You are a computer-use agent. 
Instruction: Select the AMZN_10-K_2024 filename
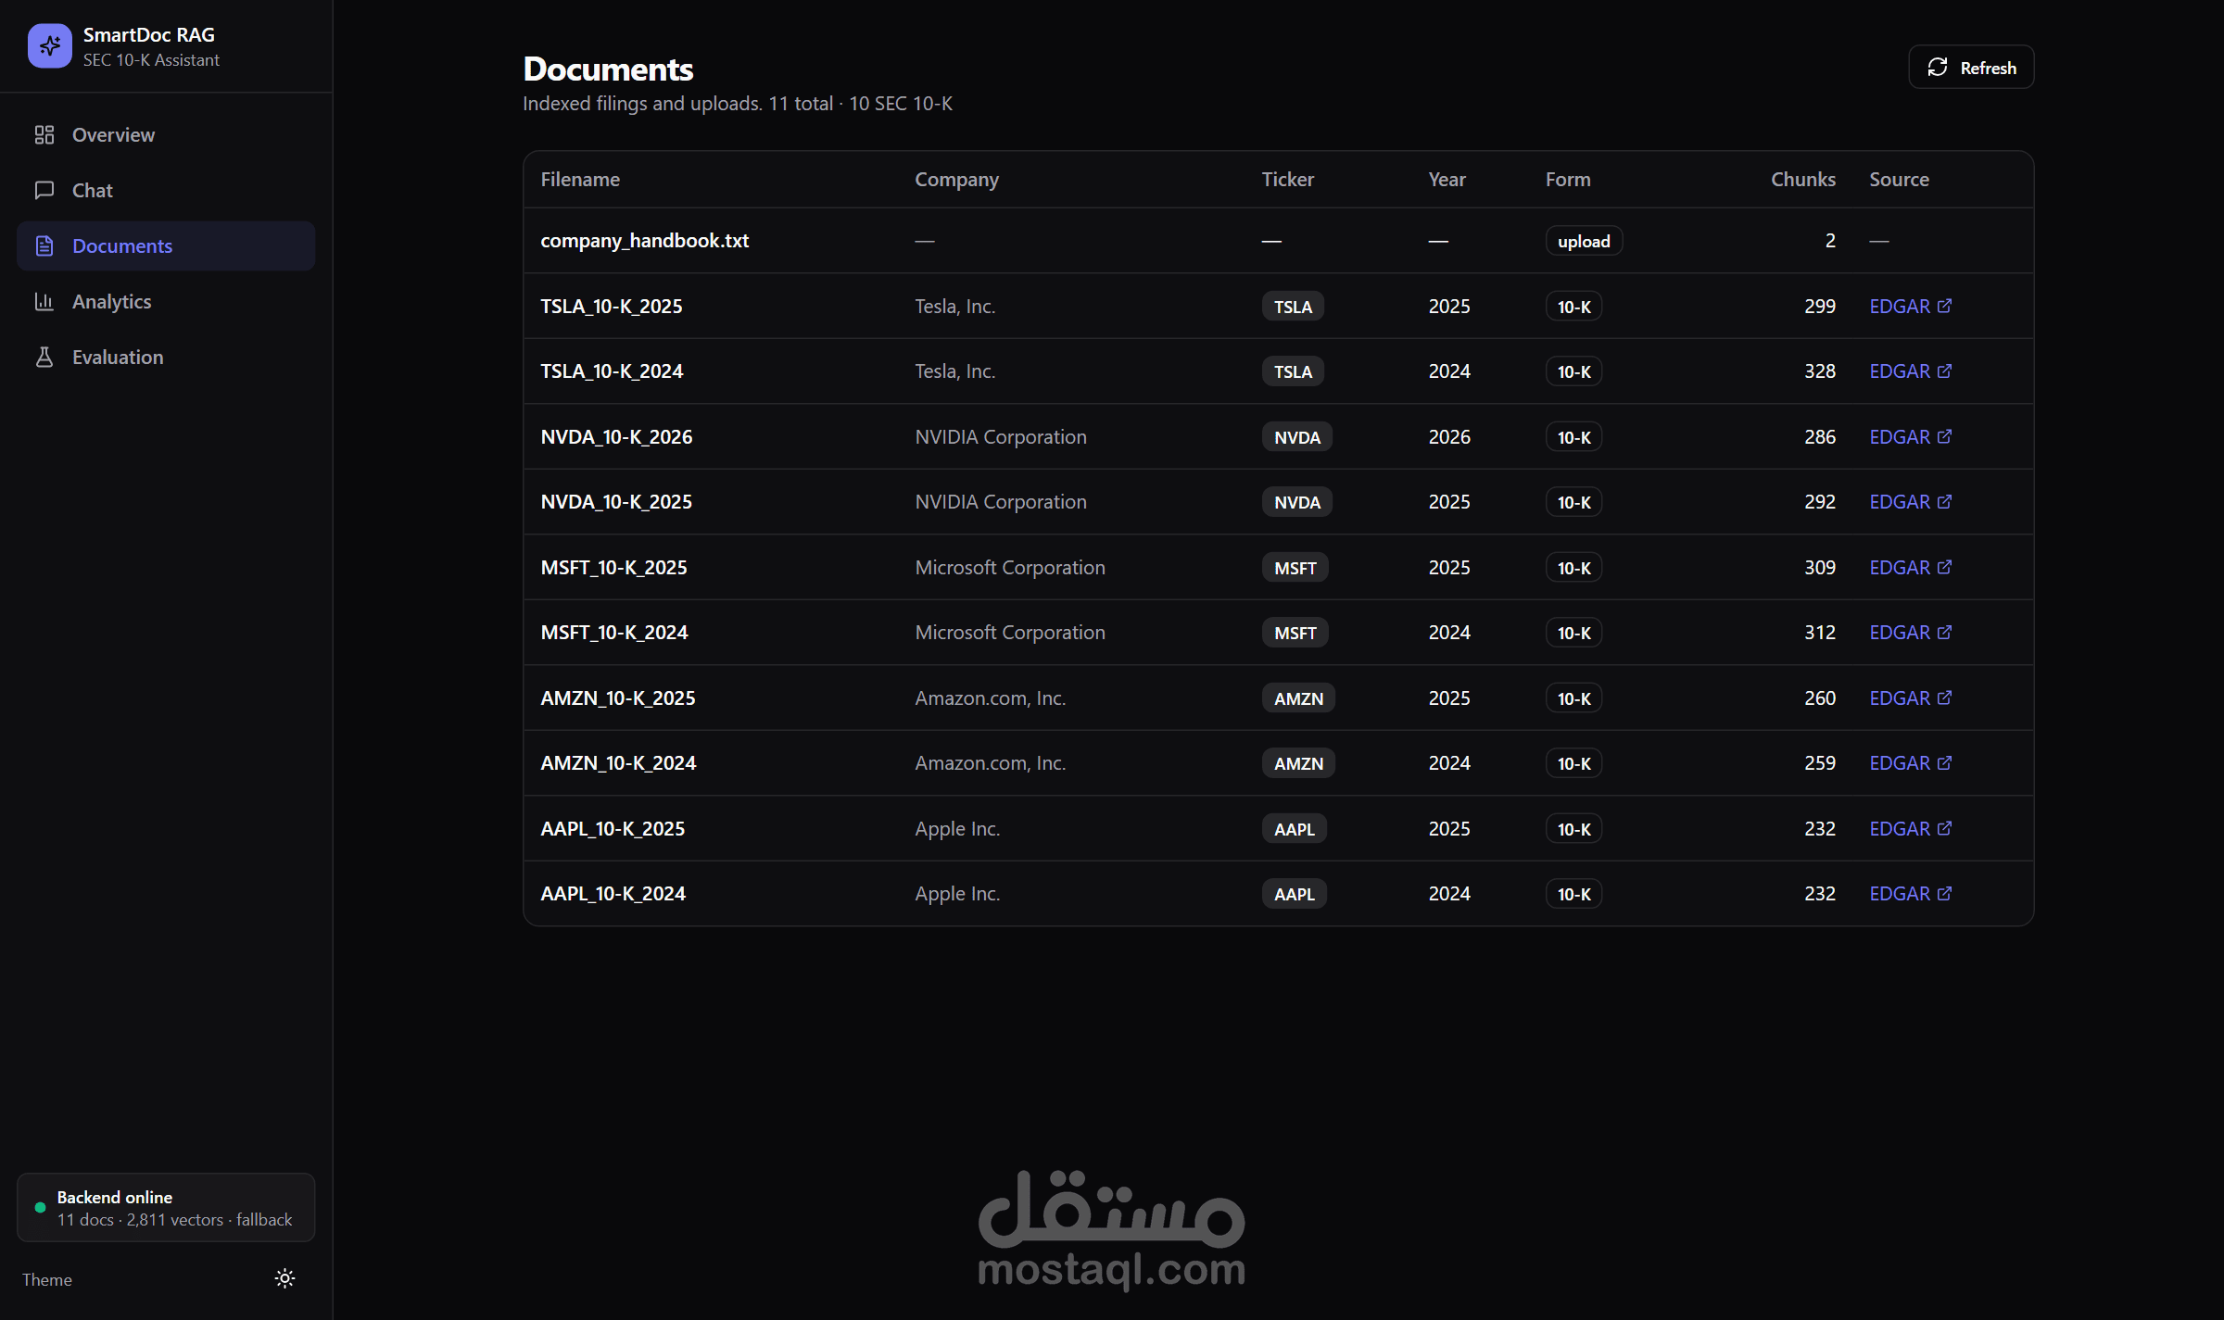pyautogui.click(x=618, y=763)
